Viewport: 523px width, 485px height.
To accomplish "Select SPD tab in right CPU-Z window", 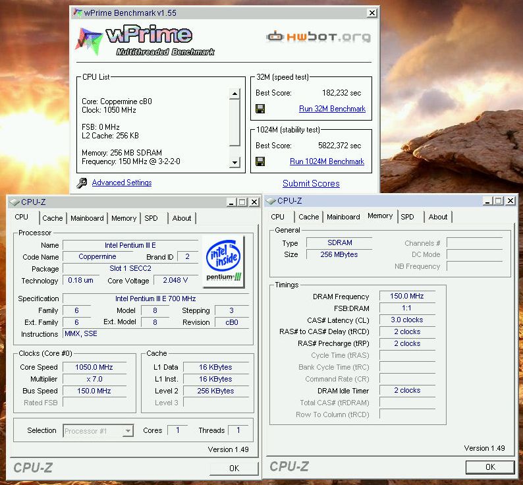I will pos(407,217).
